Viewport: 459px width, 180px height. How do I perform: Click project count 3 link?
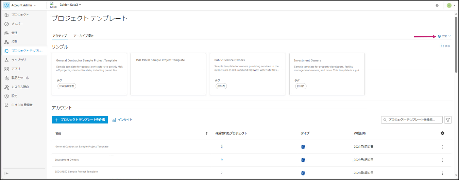[222, 147]
